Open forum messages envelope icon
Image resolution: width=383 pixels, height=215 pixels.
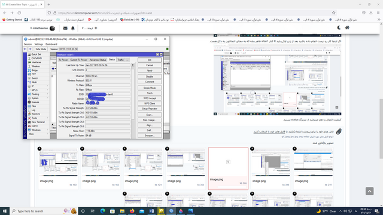coord(65,28)
